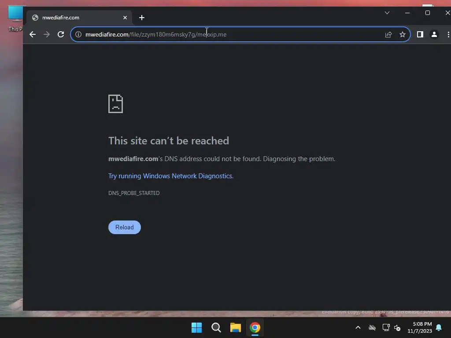This screenshot has height=338, width=451.
Task: Maximize the Chrome window
Action: pyautogui.click(x=428, y=13)
